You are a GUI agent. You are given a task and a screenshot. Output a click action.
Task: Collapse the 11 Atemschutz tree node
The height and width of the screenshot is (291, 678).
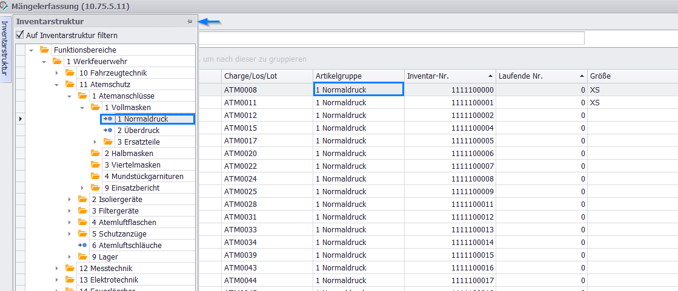56,85
